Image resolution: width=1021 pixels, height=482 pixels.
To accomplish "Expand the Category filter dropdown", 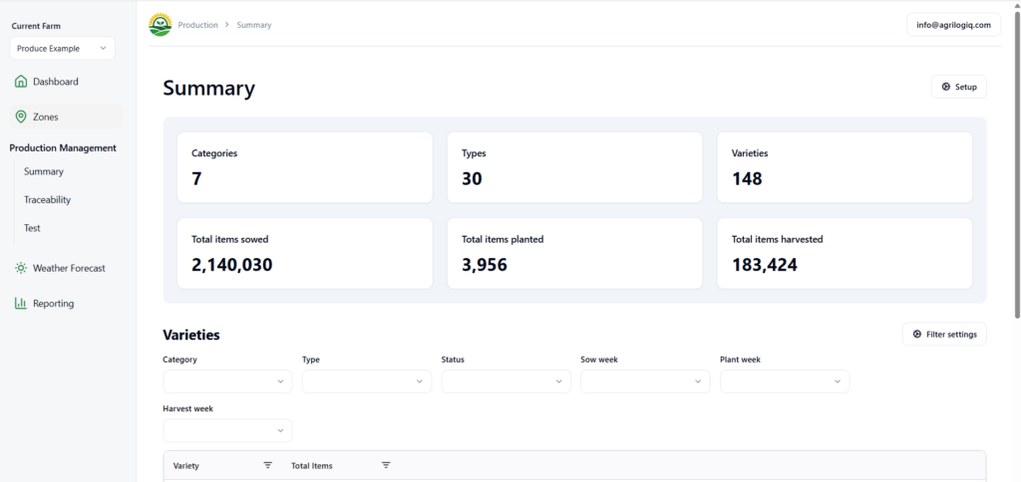I will (x=227, y=381).
